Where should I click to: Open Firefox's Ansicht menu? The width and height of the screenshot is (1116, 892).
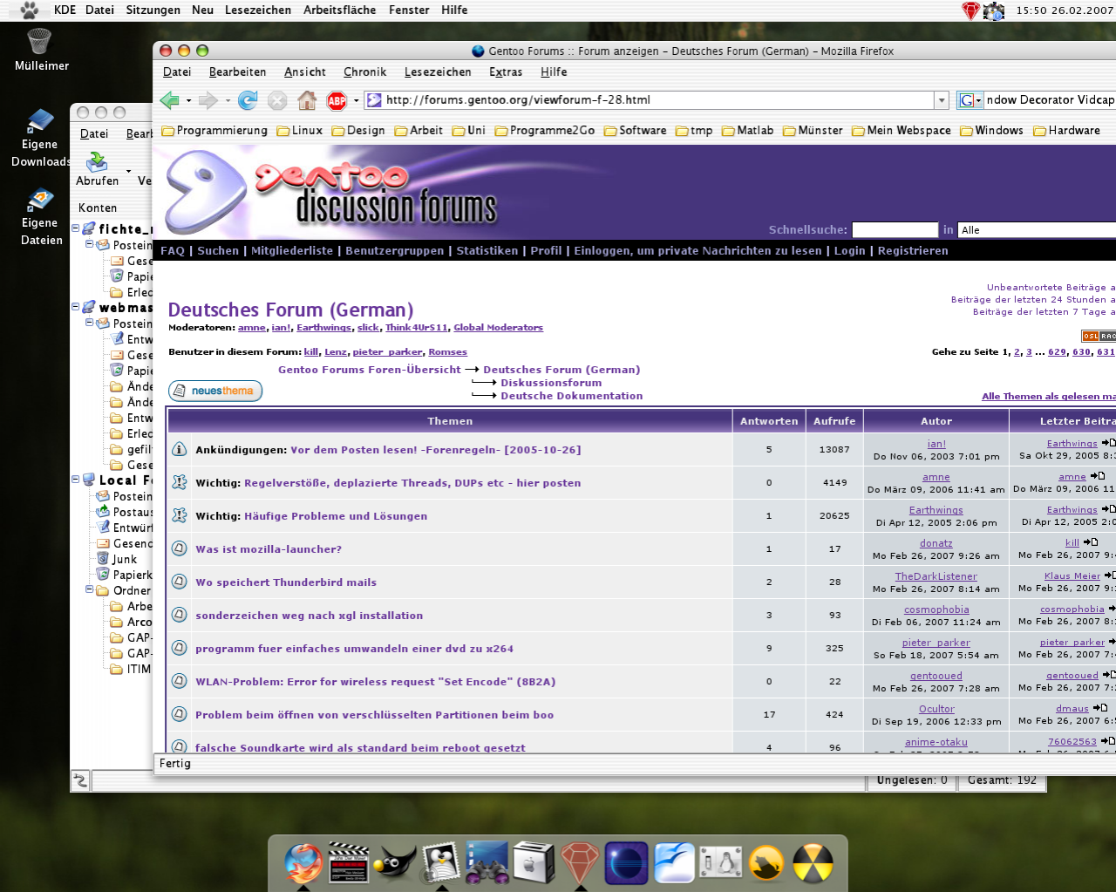(x=305, y=72)
